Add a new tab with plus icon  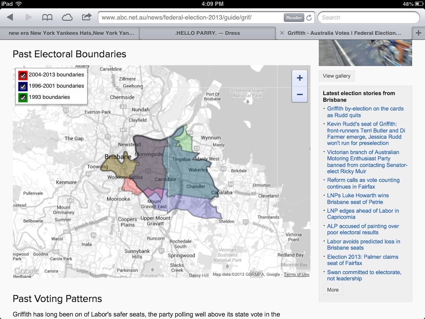(418, 33)
